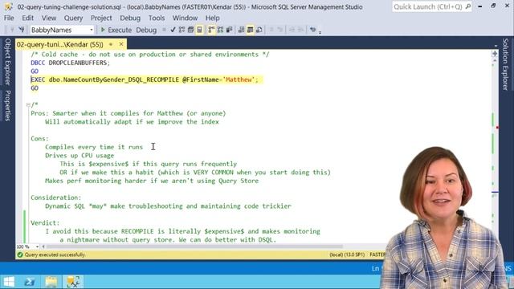The image size is (514, 289).
Task: Click "Drives up CPU usage" line
Action: [80, 156]
